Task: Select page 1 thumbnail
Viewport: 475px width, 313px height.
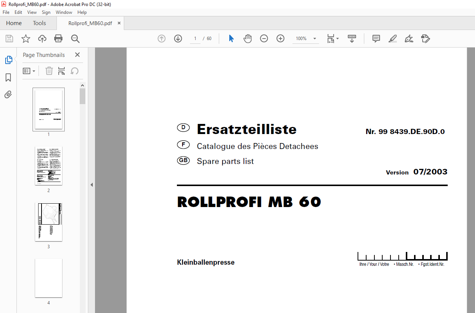Action: pyautogui.click(x=49, y=109)
